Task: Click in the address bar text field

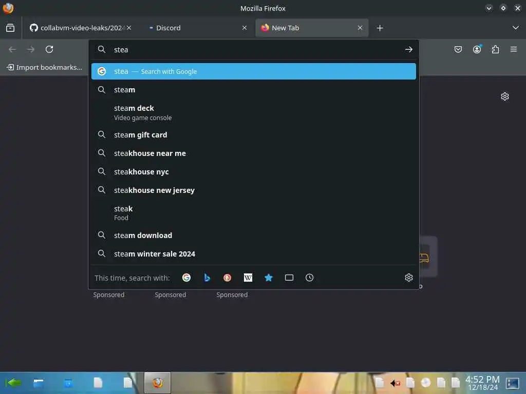Action: [x=255, y=50]
